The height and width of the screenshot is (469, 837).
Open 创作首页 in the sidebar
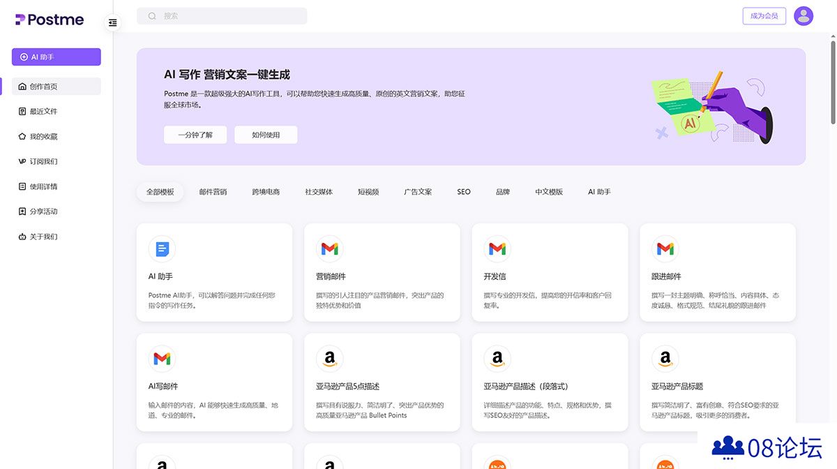[x=56, y=87]
